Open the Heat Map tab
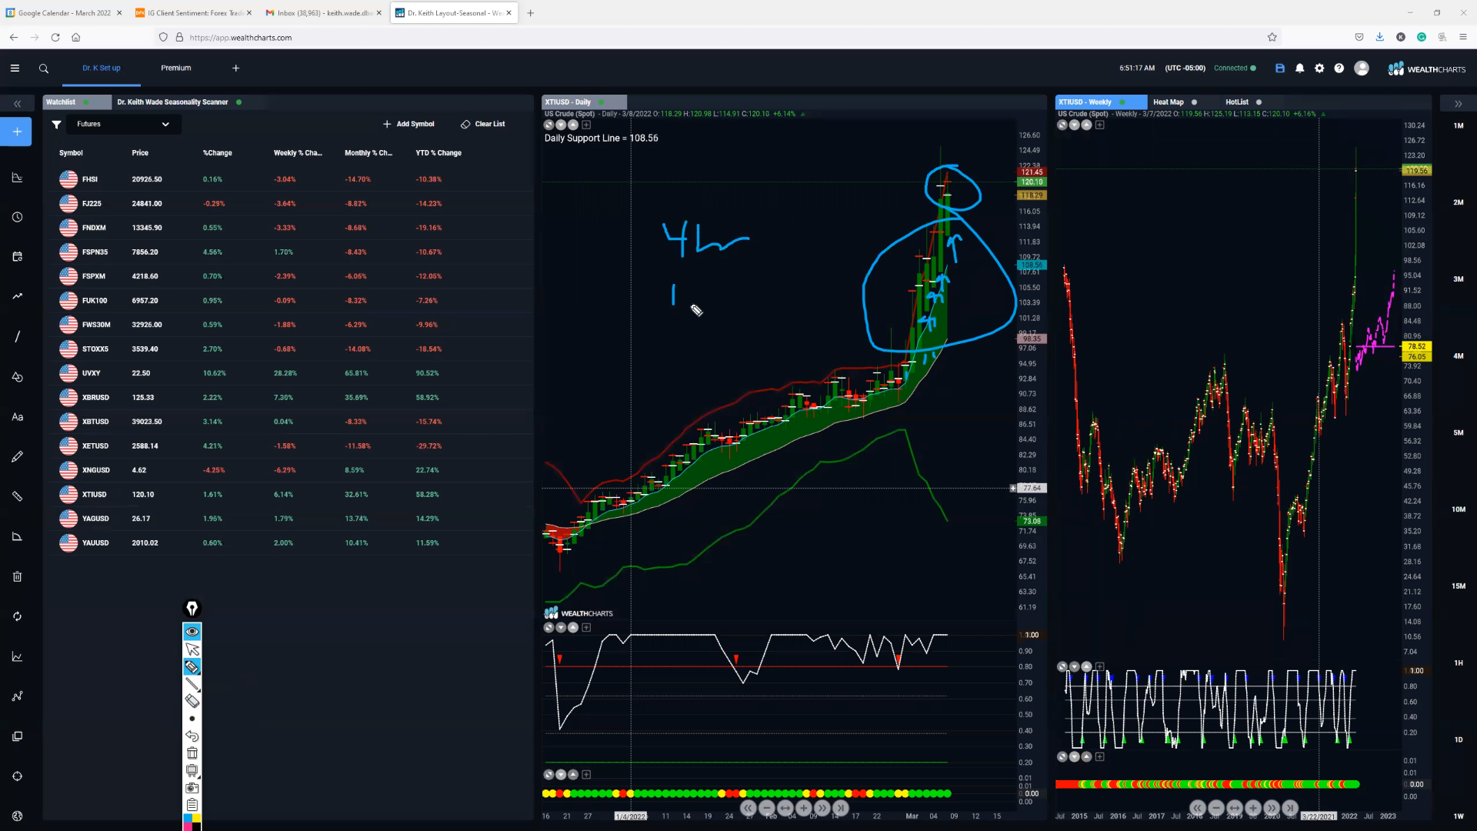This screenshot has width=1477, height=831. [x=1168, y=102]
